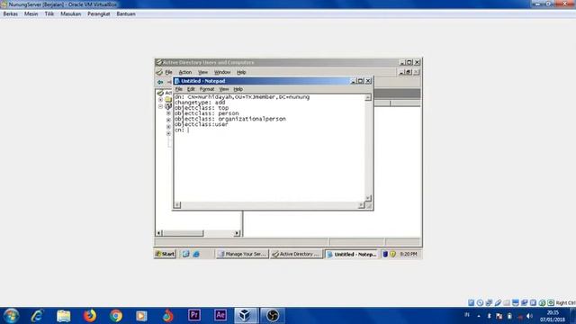
Task: Click the guest Start button
Action: point(165,254)
